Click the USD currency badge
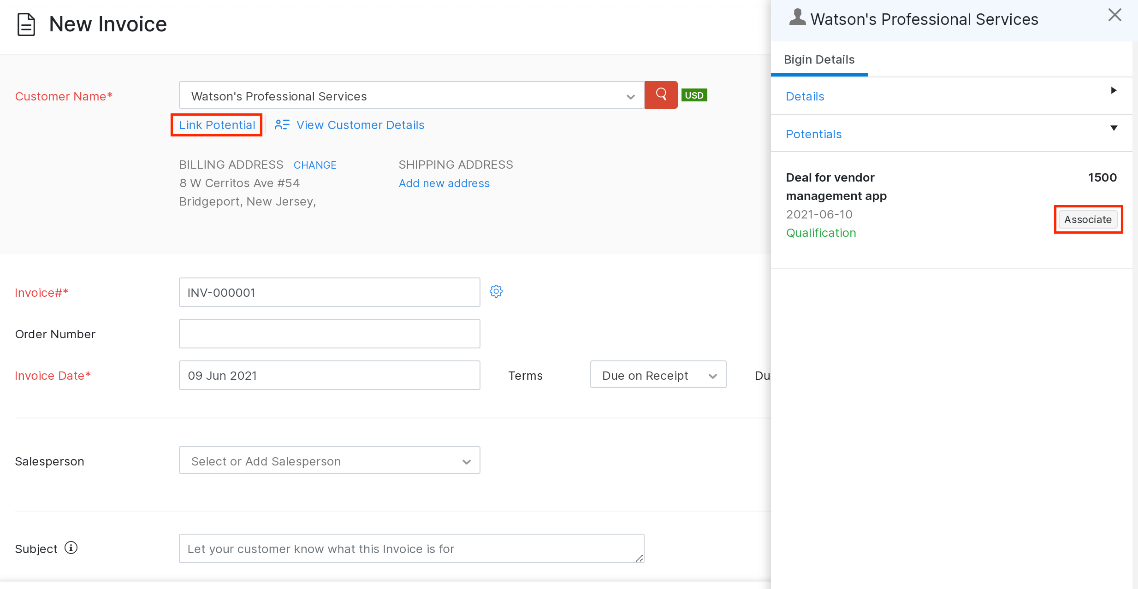Image resolution: width=1138 pixels, height=589 pixels. tap(694, 95)
